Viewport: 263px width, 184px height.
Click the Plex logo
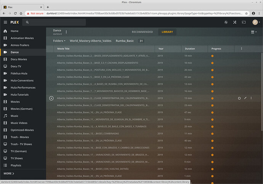tap(14, 22)
